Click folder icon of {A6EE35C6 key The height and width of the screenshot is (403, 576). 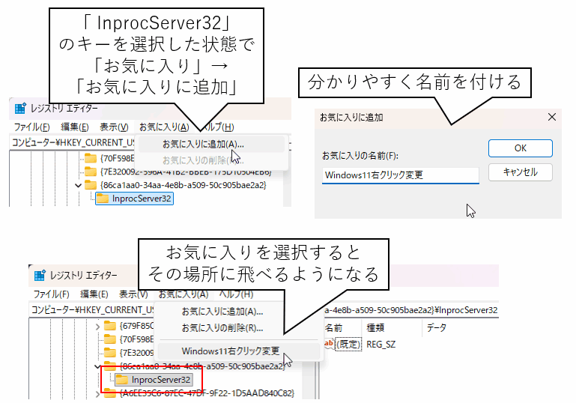click(x=110, y=393)
